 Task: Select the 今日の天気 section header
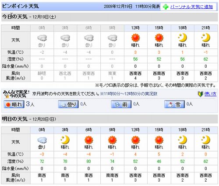pyautogui.click(x=109, y=17)
